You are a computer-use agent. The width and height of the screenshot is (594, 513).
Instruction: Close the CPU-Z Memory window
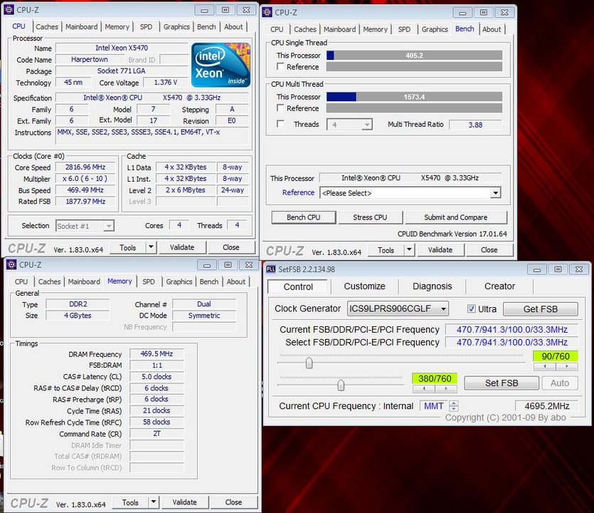click(x=249, y=265)
